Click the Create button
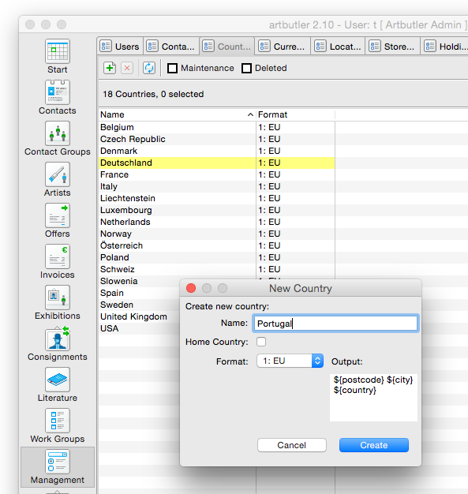 click(374, 445)
